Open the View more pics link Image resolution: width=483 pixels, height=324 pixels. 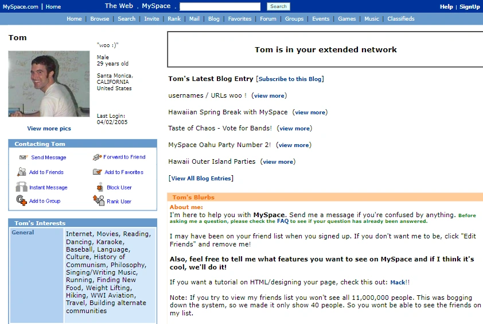coord(49,128)
